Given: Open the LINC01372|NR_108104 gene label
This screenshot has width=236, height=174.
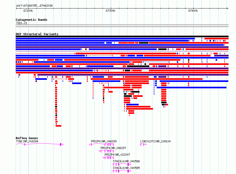Looking at the screenshot, I should 155,141.
